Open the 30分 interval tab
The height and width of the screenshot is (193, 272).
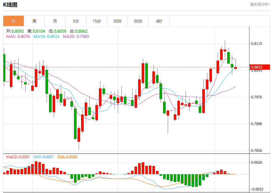(x=118, y=21)
